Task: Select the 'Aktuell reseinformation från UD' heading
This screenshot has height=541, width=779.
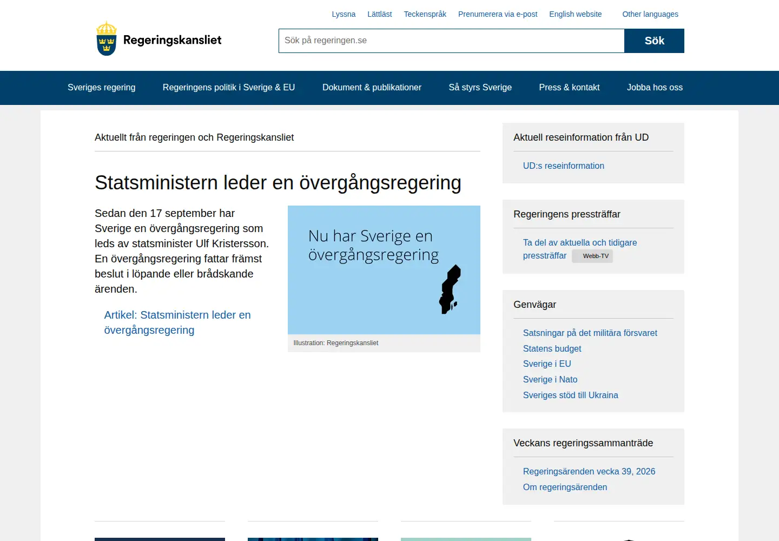Action: [581, 137]
